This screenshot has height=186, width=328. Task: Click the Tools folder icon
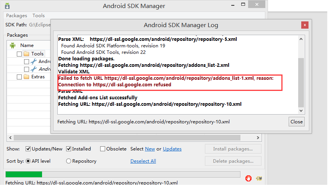tap(26, 54)
